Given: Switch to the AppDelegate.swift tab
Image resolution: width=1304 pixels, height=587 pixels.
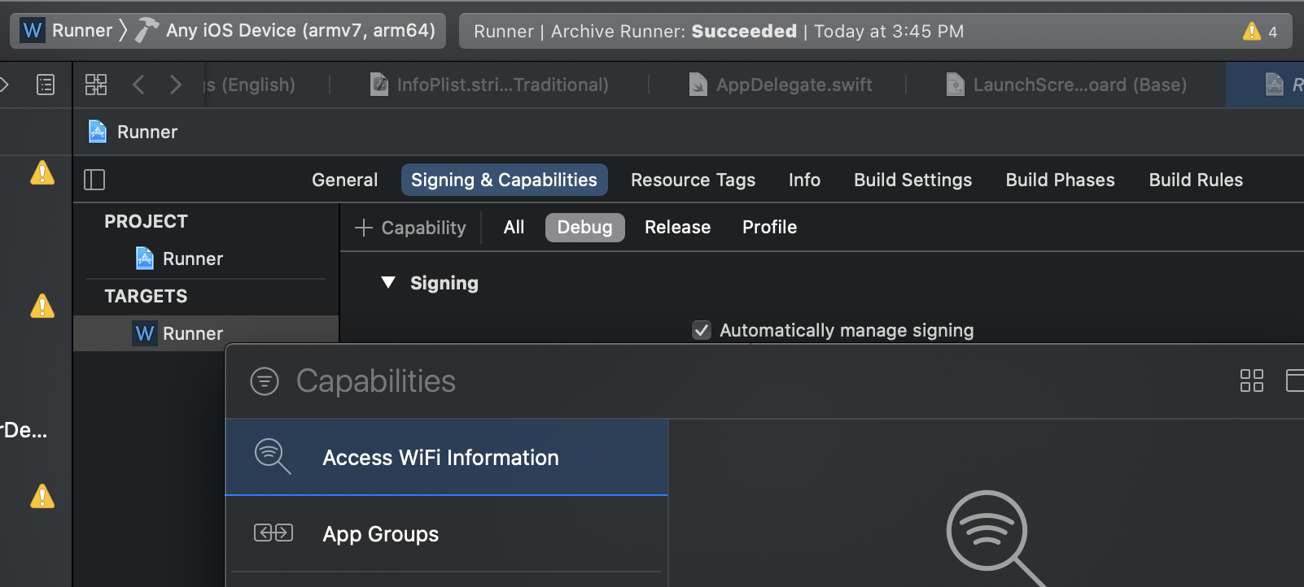Looking at the screenshot, I should (x=781, y=85).
